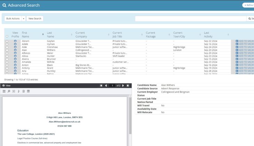Toggle the select-all checkbox in table header

(7, 36)
